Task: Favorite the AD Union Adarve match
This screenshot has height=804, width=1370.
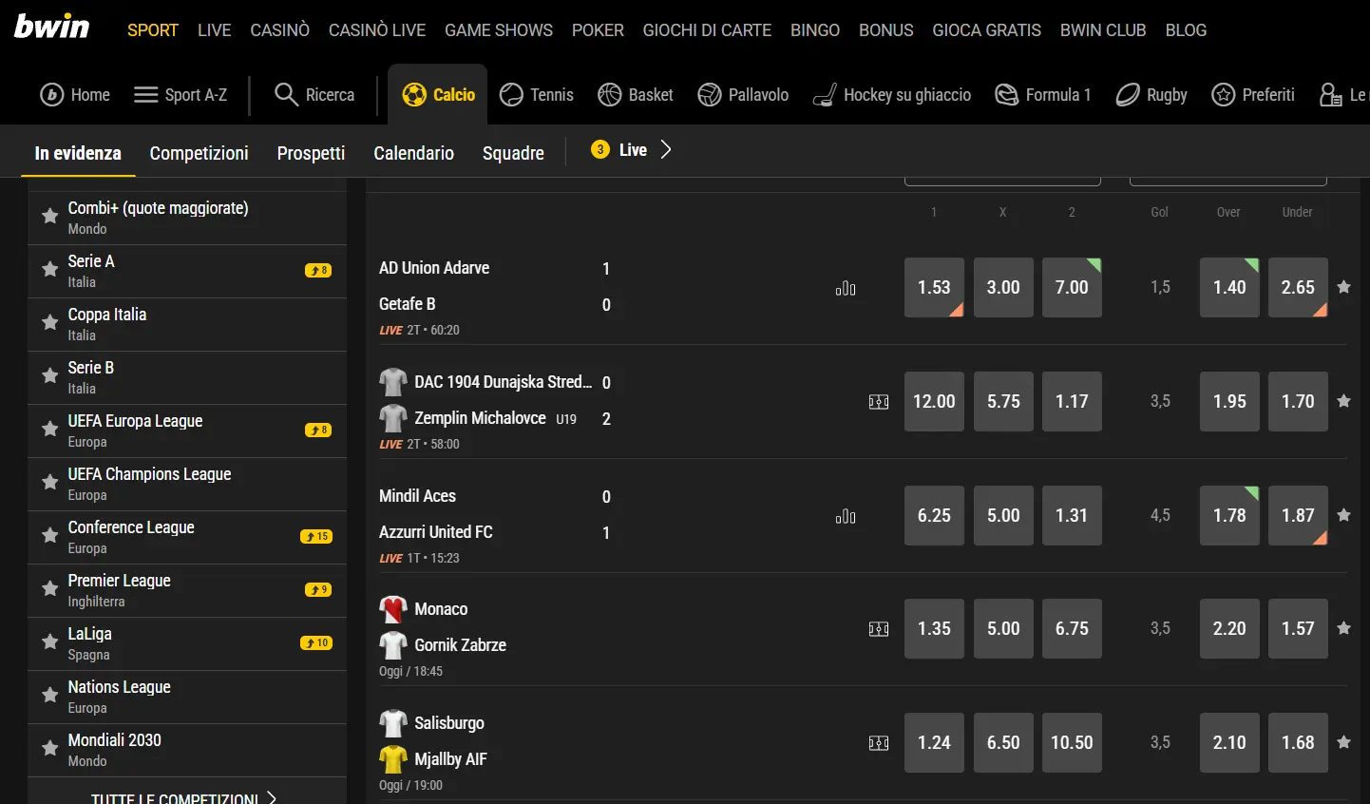Action: pos(1343,287)
